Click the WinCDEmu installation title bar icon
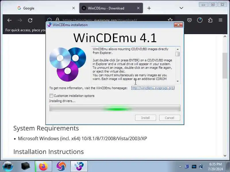Viewport: 230px width, 172px height. pyautogui.click(x=49, y=25)
